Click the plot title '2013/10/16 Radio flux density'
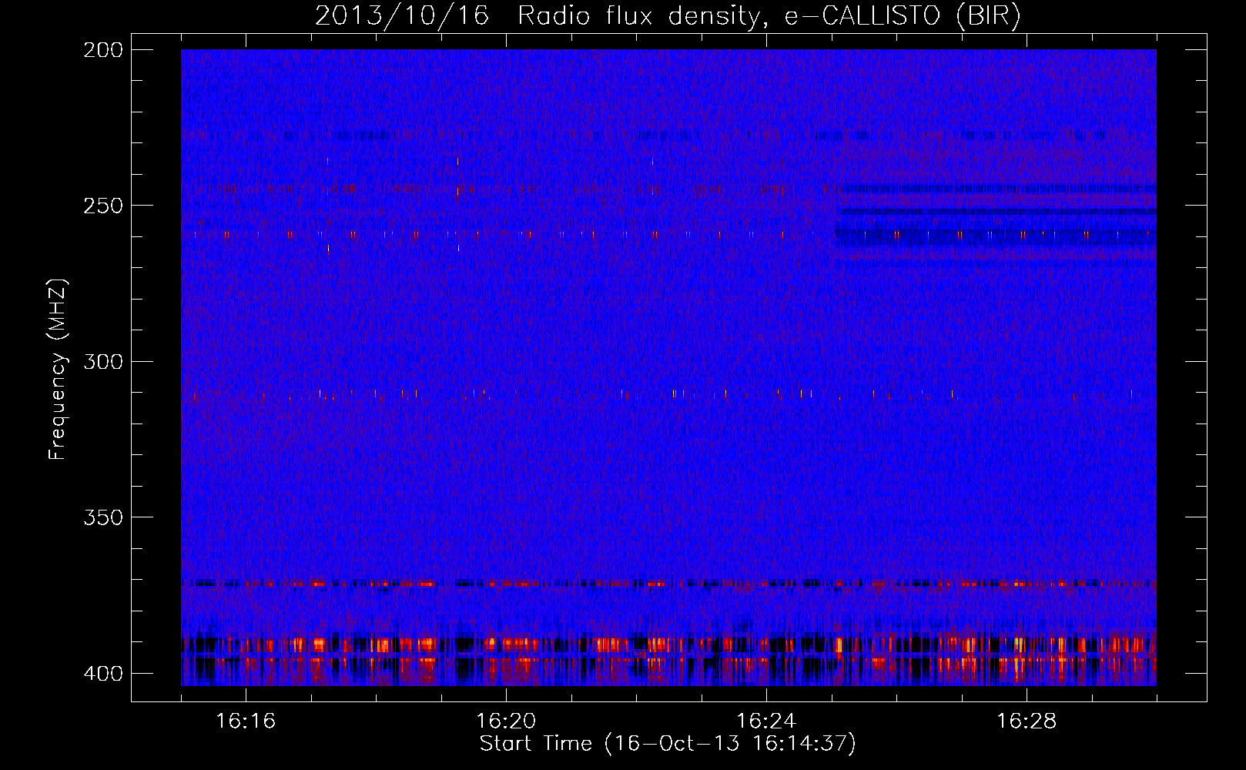 coord(668,15)
